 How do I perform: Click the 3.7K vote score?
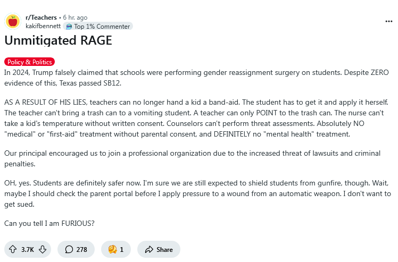click(28, 249)
